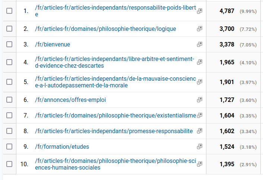This screenshot has height=180, width=263.
Task: Tick checkbox for row 6 offres-emploi
Action: (x=9, y=100)
